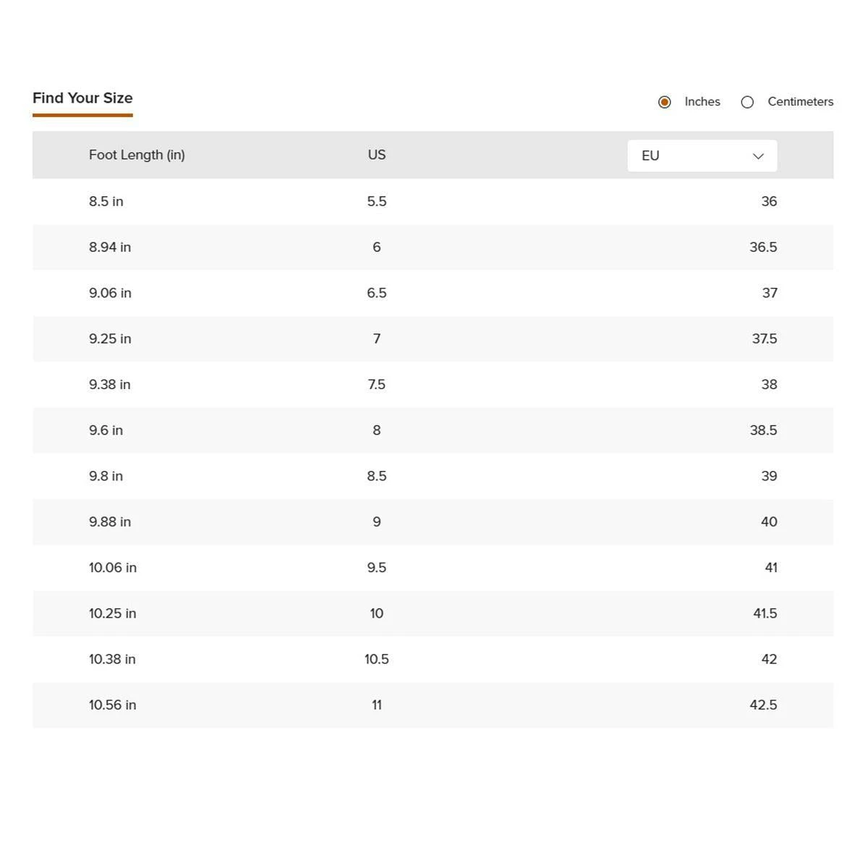
Task: Open the EU size system dropdown
Action: click(x=701, y=156)
